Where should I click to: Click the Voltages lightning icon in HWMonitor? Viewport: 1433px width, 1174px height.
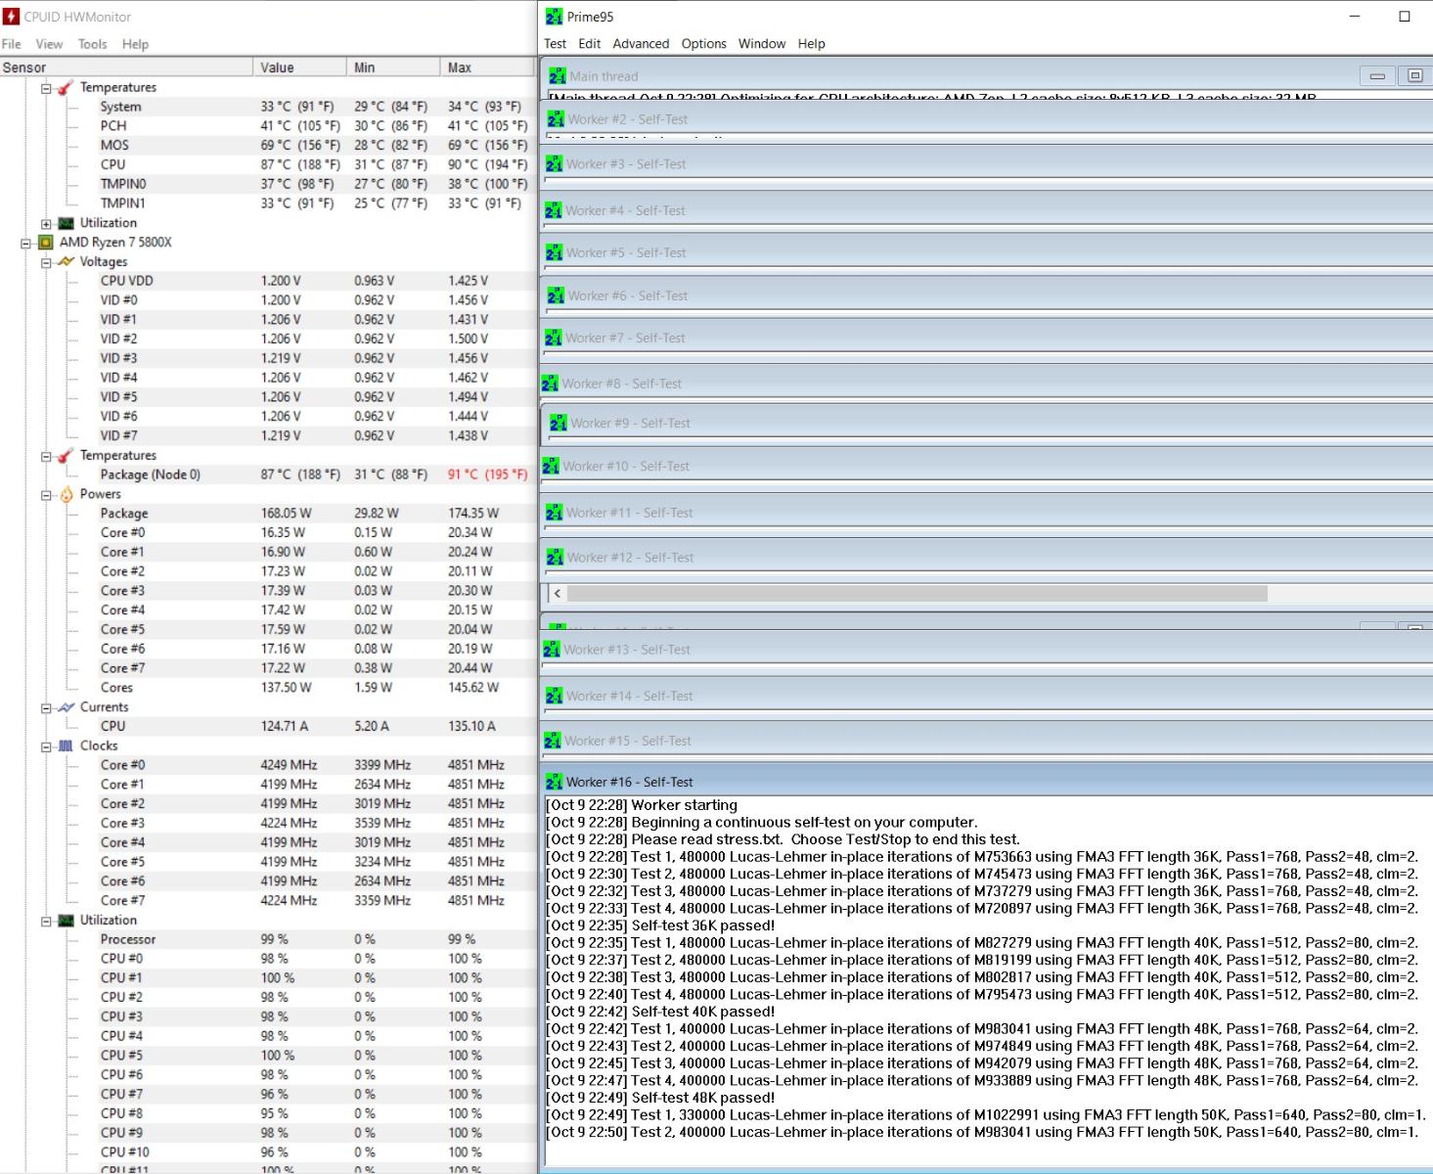click(x=66, y=262)
